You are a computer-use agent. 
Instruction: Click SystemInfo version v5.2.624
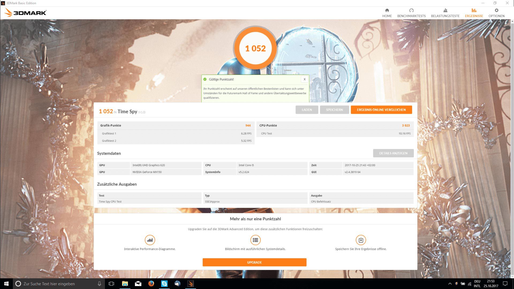272,172
